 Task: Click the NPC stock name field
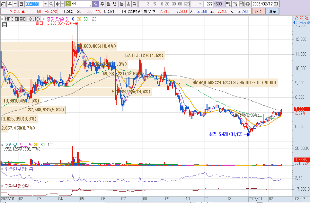[x=81, y=4]
